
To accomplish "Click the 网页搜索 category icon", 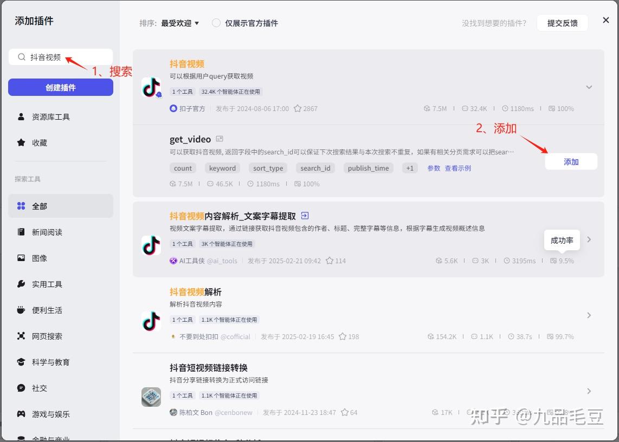I will (x=21, y=336).
